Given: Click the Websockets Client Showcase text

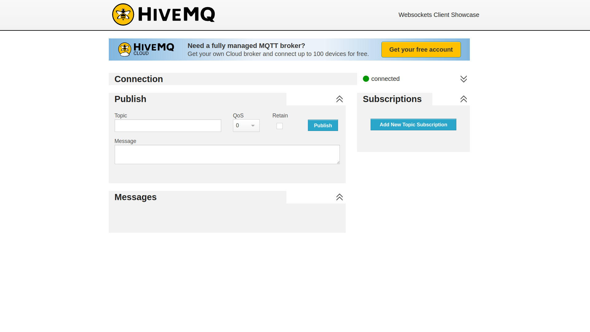Looking at the screenshot, I should pyautogui.click(x=439, y=15).
